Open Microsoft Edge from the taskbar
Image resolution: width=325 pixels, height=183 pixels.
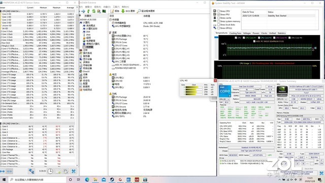(87, 179)
